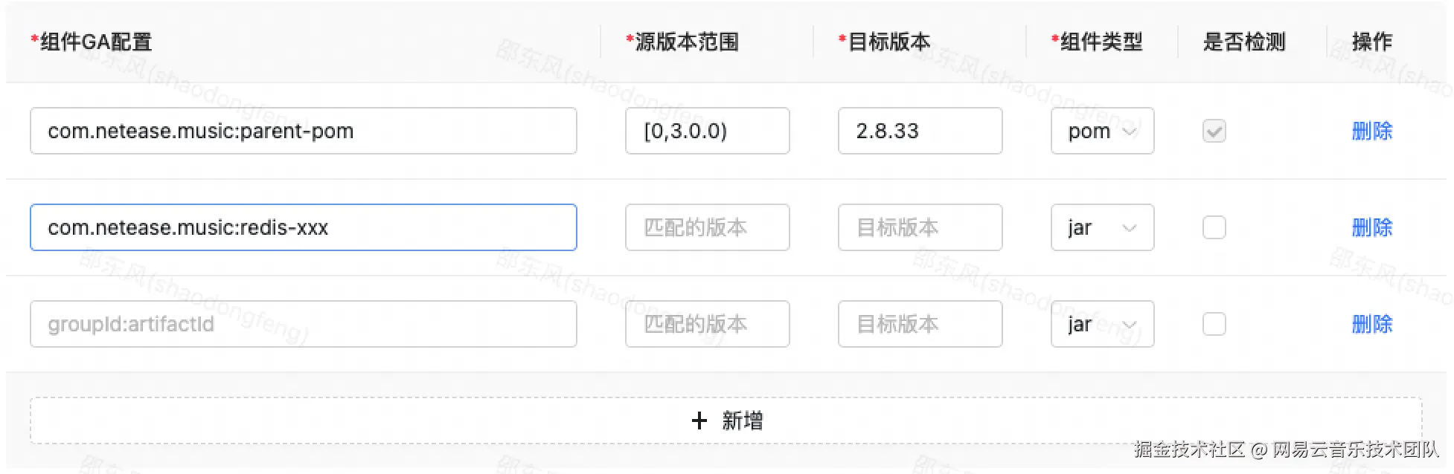Select the target version field showing 2.8.33
This screenshot has height=474, width=1454.
920,131
